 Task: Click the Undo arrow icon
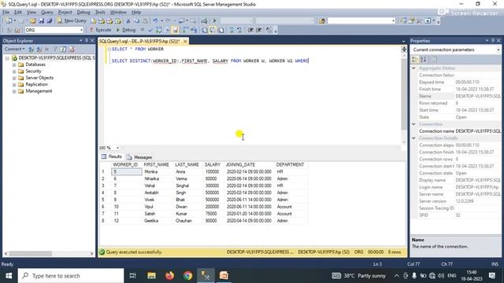[x=155, y=21]
